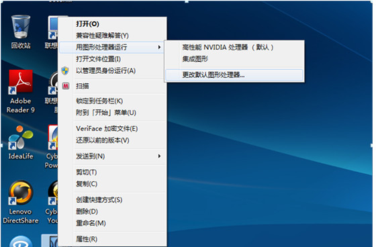Launch the Lenovo DirectShare shortcut
The width and height of the screenshot is (376, 247).
click(x=21, y=202)
